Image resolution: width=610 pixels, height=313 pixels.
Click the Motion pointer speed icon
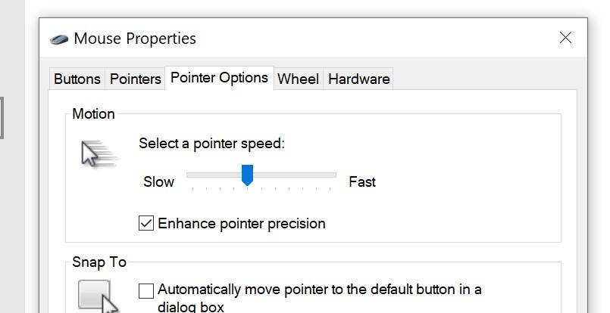[99, 153]
